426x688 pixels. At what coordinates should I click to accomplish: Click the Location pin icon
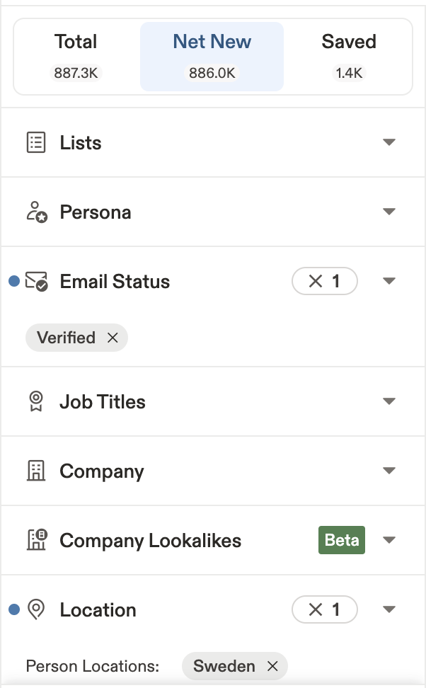(x=35, y=610)
